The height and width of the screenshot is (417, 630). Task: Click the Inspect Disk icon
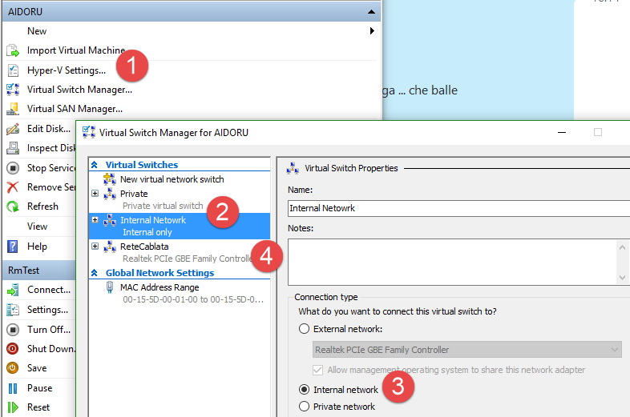click(13, 148)
